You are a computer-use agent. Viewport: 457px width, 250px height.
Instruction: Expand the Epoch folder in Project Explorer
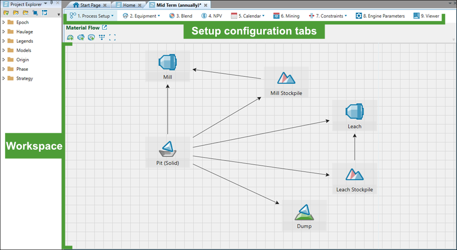point(3,22)
